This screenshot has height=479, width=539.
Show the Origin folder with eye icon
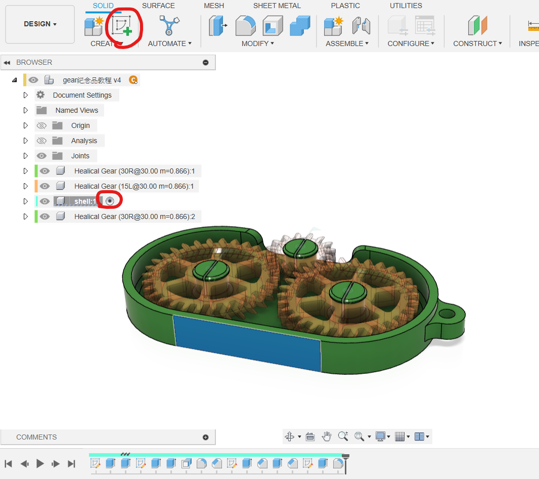click(41, 125)
